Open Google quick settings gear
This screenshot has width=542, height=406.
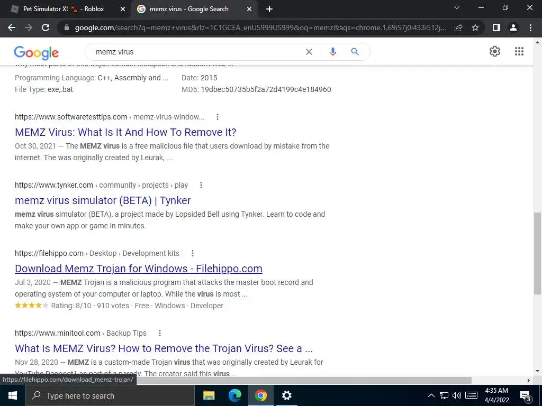(495, 51)
